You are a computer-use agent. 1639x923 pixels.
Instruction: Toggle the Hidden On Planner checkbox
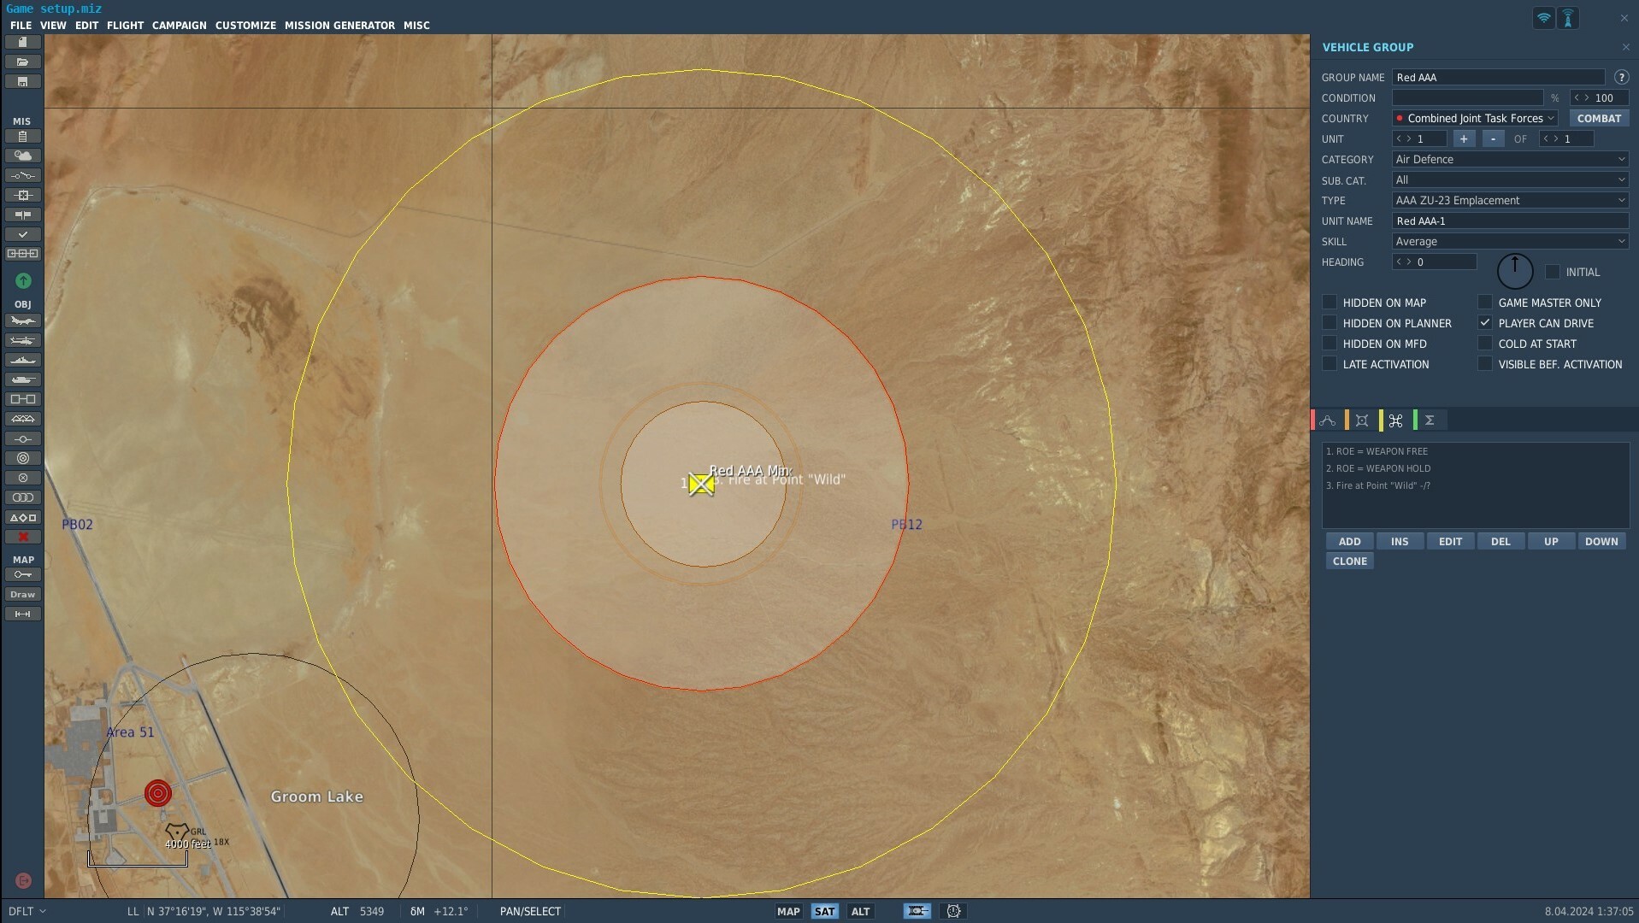tap(1329, 322)
